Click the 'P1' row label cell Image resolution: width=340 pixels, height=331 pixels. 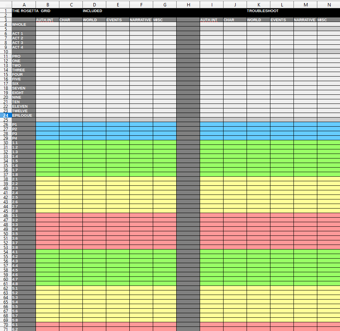click(x=24, y=124)
